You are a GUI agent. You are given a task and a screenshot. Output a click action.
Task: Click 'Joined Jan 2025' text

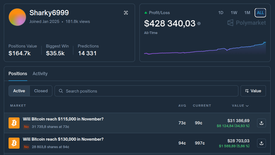click(x=44, y=22)
